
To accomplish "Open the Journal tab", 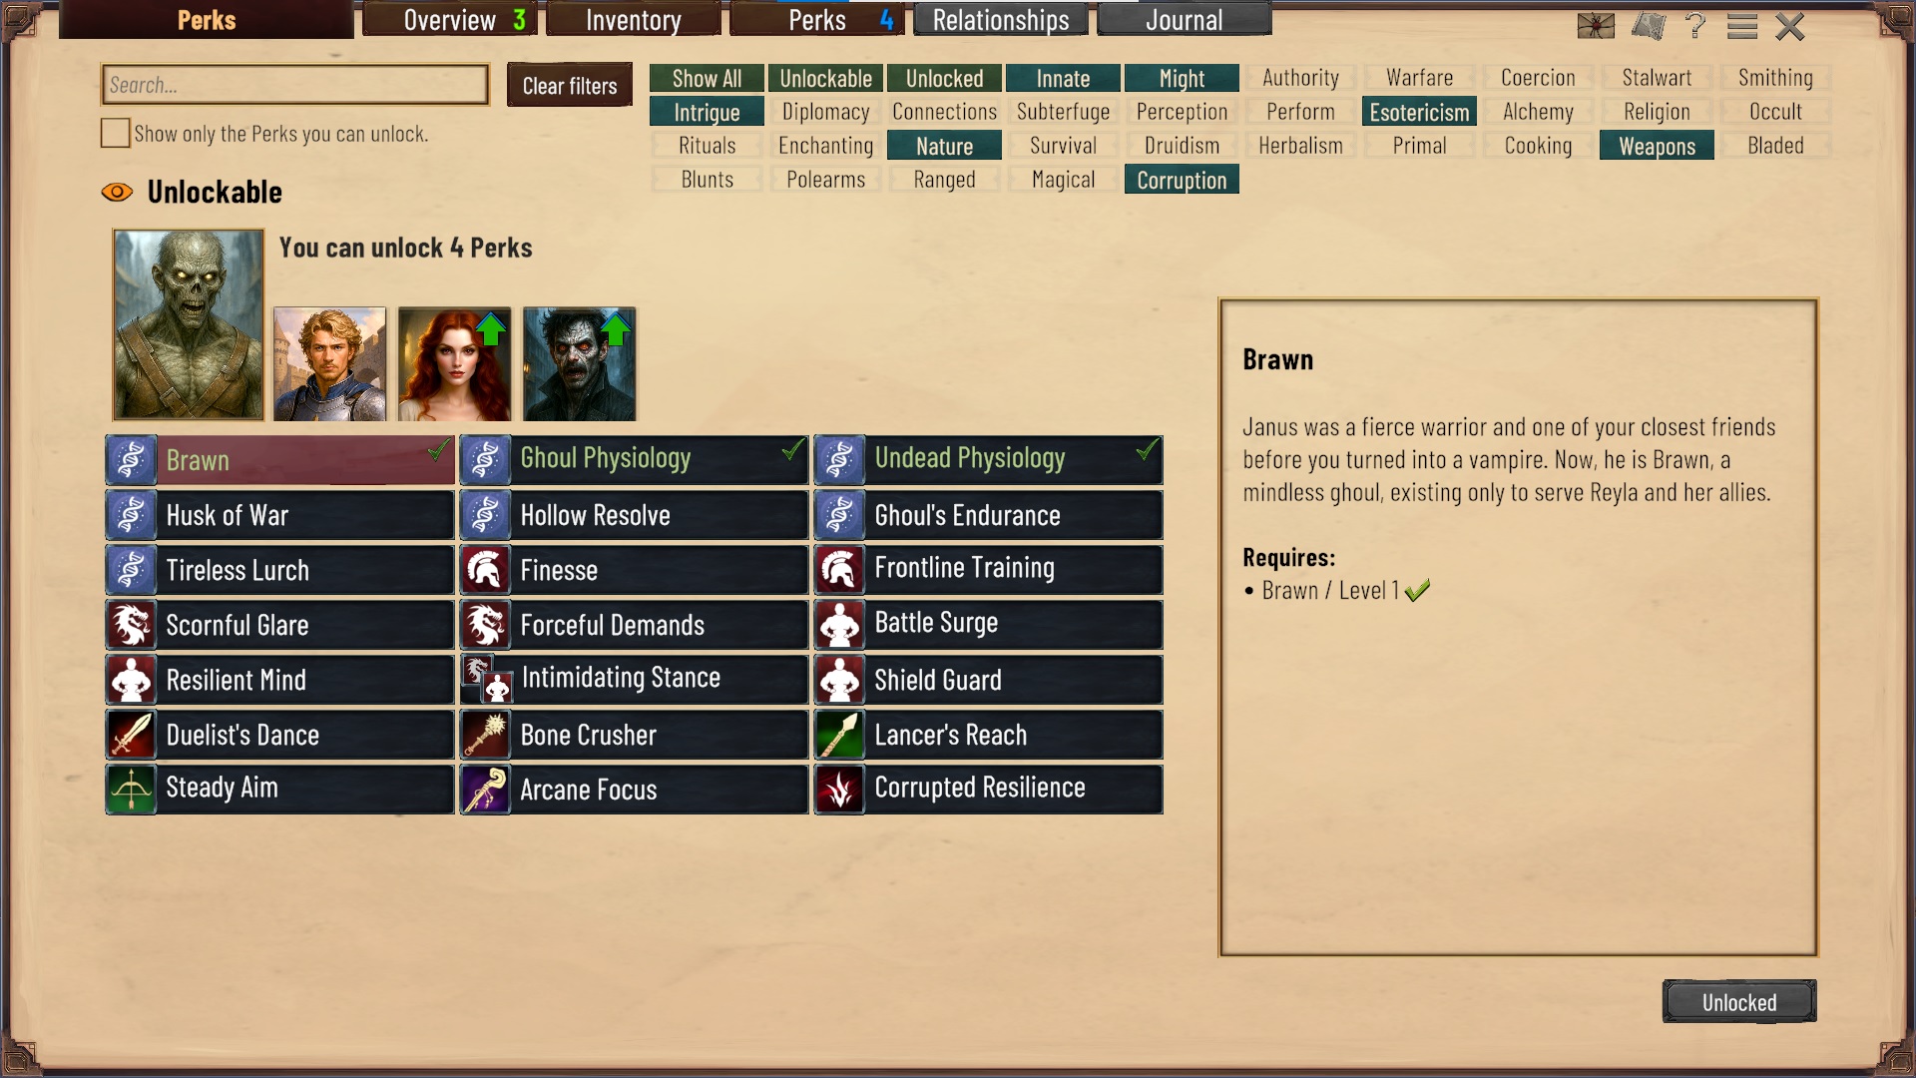I will [1184, 20].
